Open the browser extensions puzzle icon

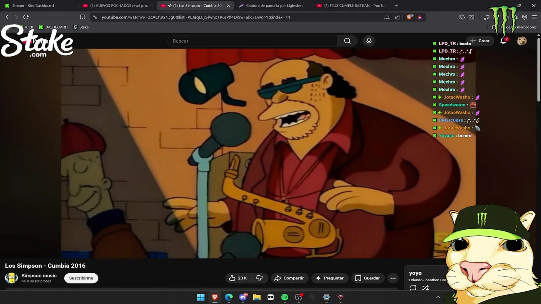(x=462, y=17)
